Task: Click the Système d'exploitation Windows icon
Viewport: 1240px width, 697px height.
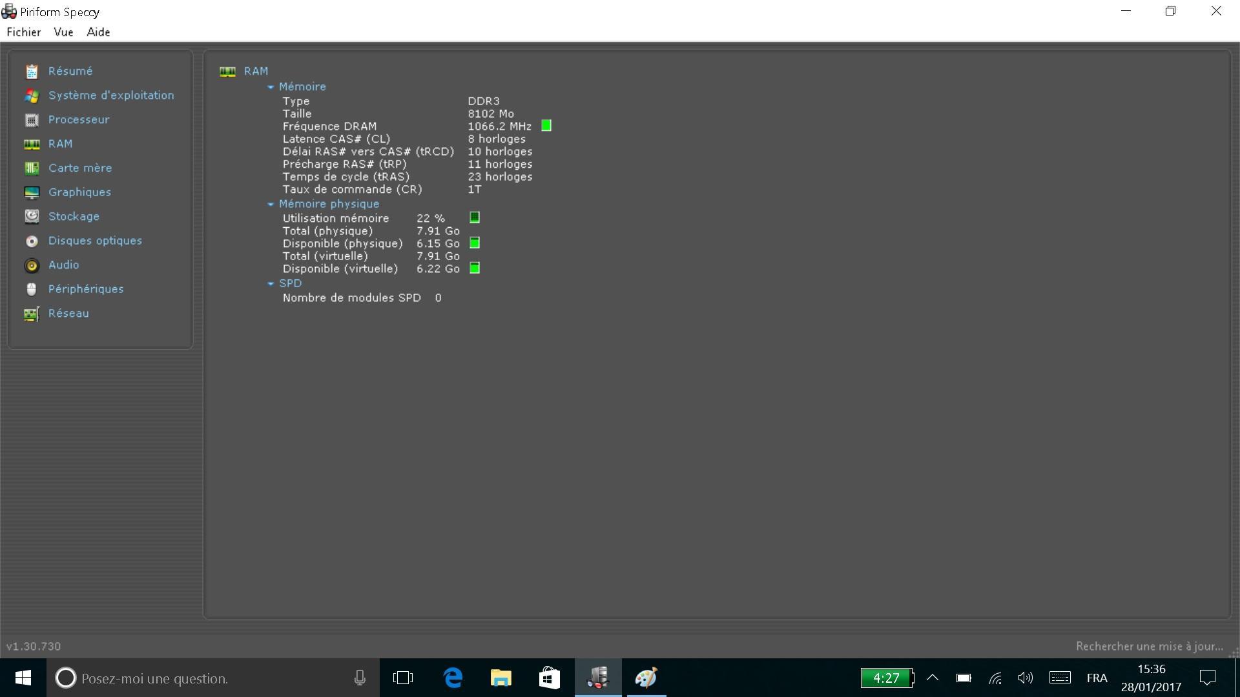Action: 32,96
